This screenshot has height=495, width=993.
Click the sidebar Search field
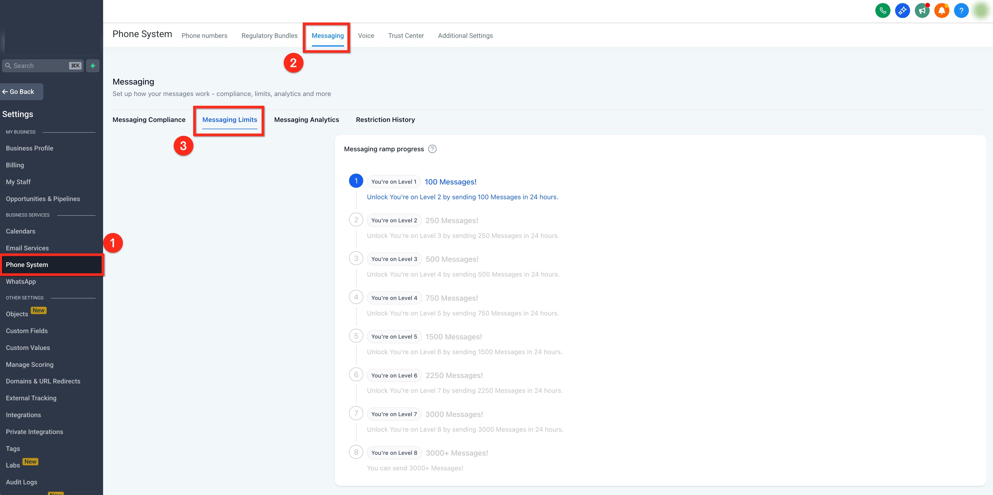(42, 65)
